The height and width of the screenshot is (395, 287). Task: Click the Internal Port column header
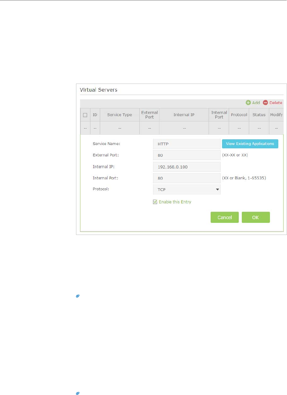pyautogui.click(x=219, y=115)
